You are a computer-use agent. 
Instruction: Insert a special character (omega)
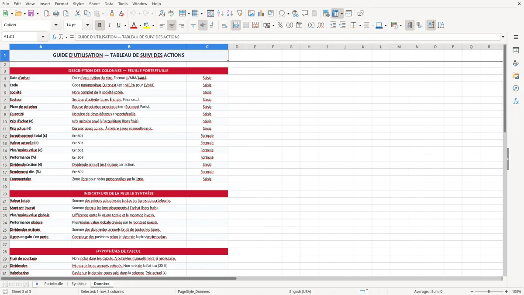tap(282, 14)
